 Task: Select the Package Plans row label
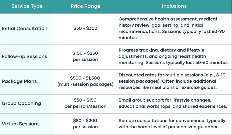click(x=19, y=81)
